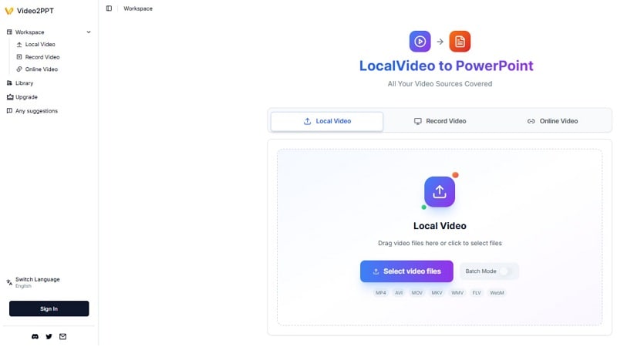Click Select video files button

(x=406, y=271)
